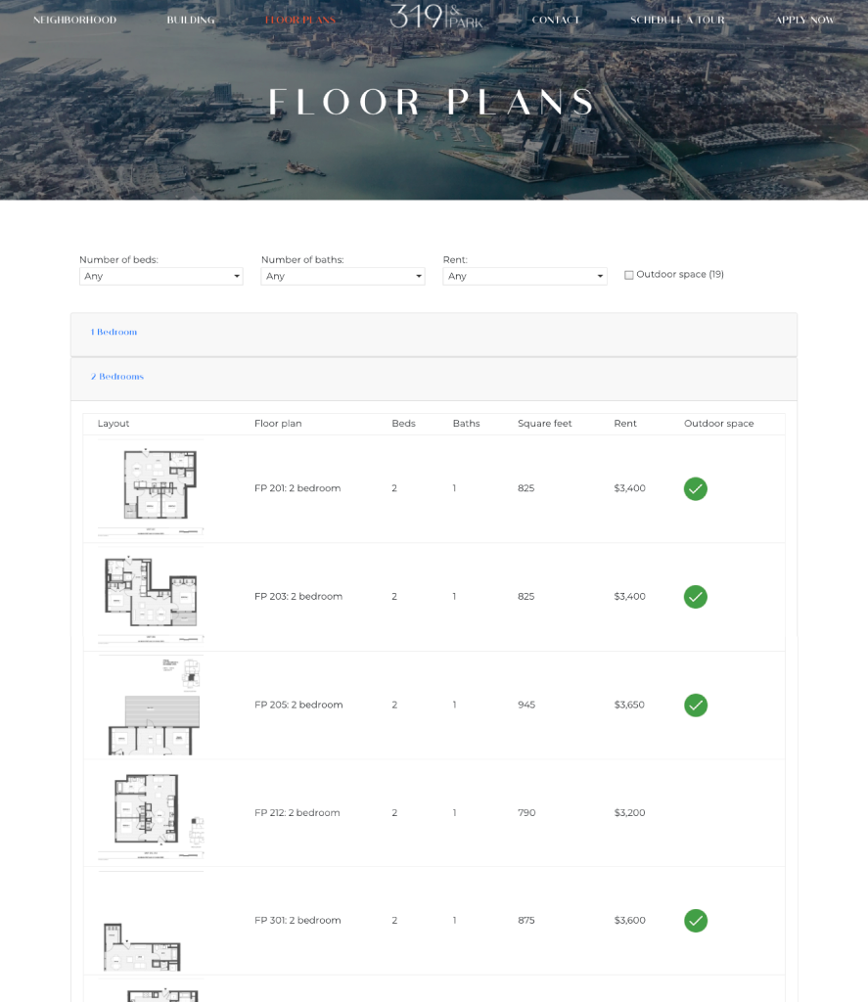Open FP 203 floor plan thumbnail
Viewport: 868px width, 1002px height.
tap(152, 596)
